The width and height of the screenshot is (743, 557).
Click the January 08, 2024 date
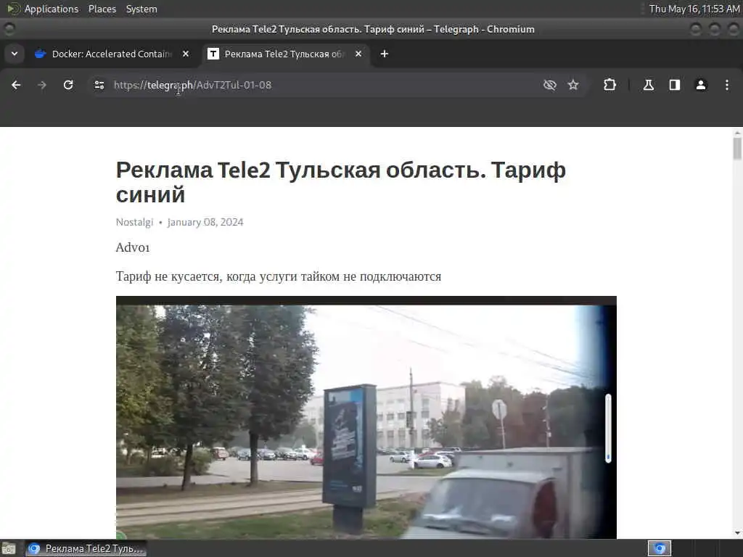click(205, 222)
